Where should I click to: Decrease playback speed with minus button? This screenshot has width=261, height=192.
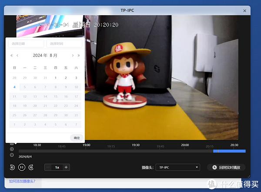click(x=48, y=167)
